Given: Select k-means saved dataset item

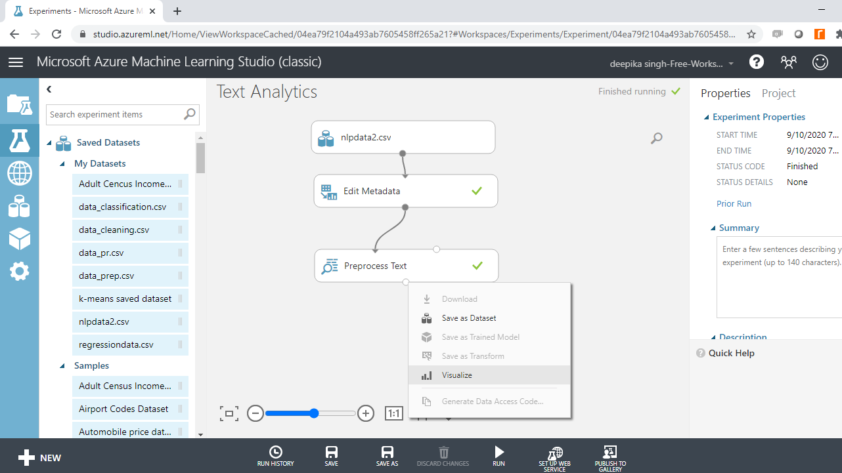Looking at the screenshot, I should tap(130, 299).
